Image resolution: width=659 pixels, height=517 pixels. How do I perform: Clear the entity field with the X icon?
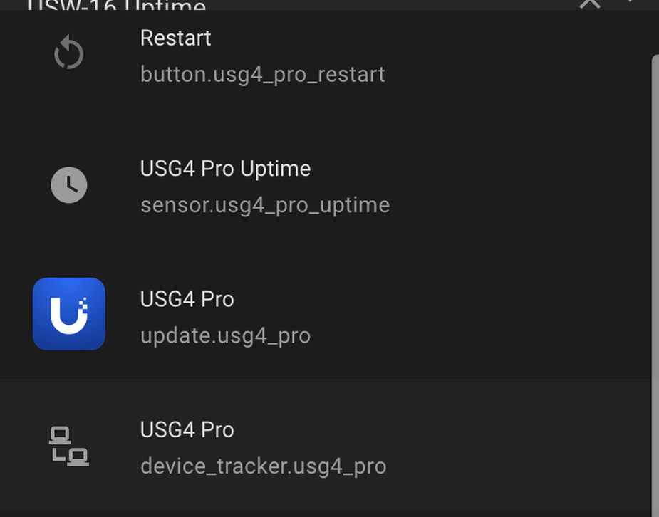tap(590, 4)
